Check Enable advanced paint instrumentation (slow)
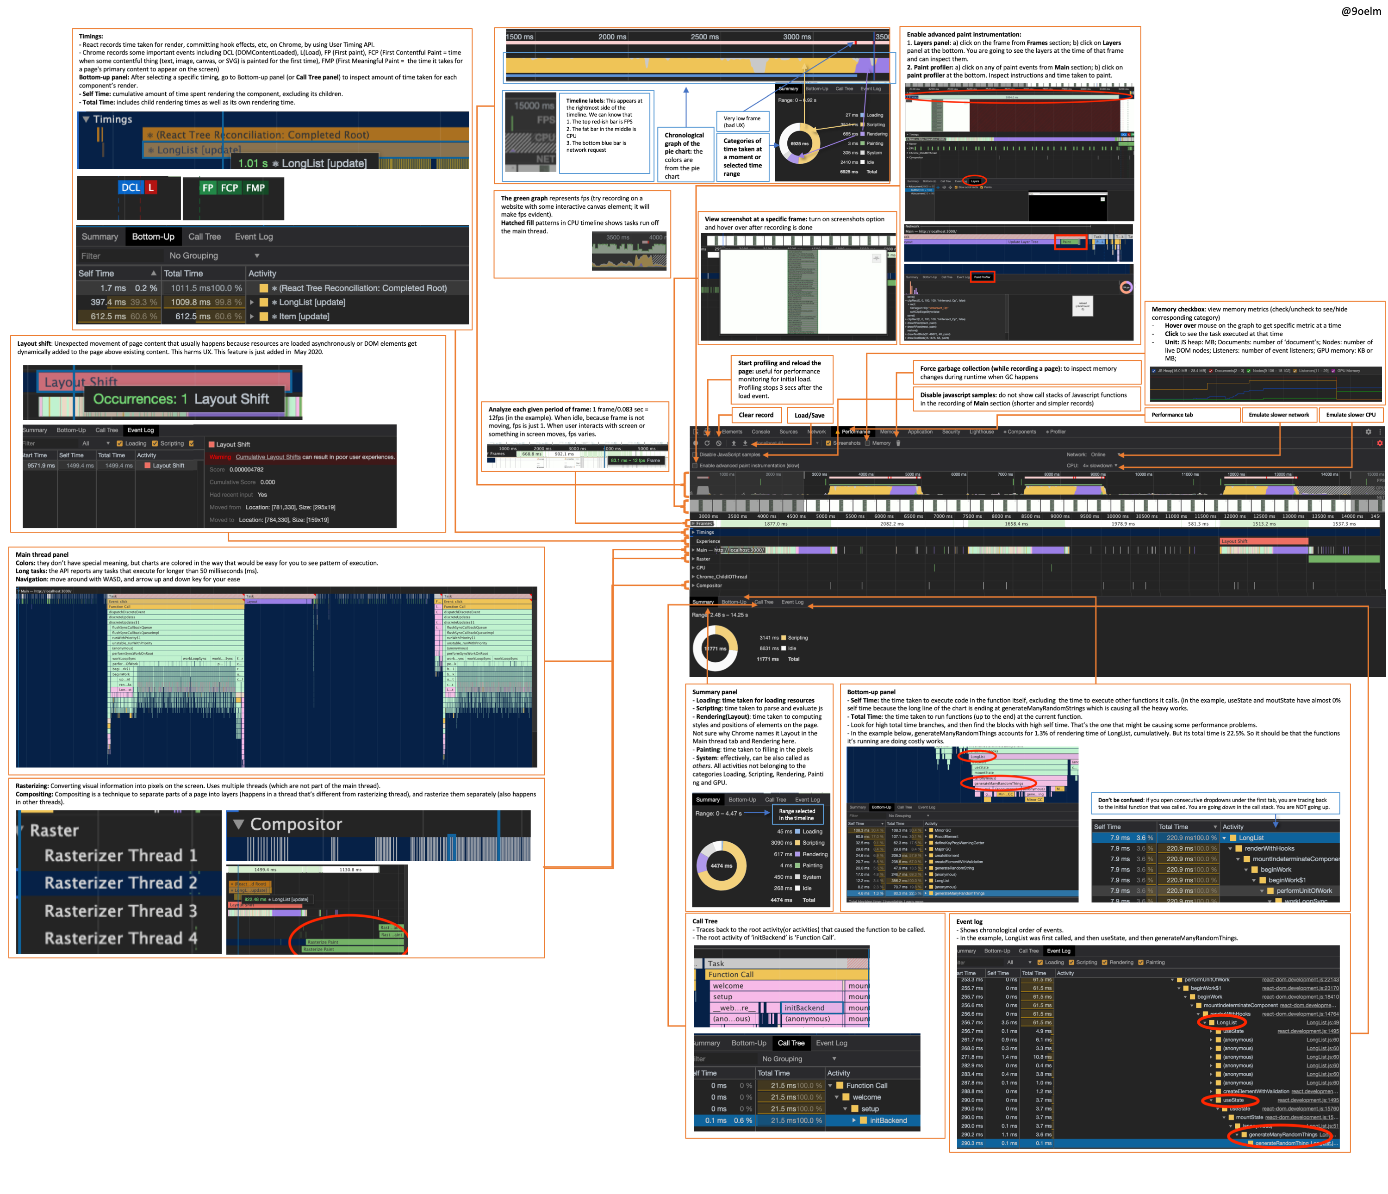 (x=695, y=466)
